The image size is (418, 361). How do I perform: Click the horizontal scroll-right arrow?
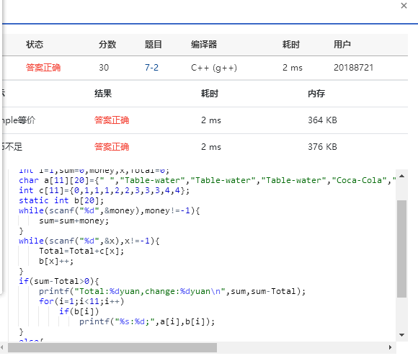pos(390,347)
